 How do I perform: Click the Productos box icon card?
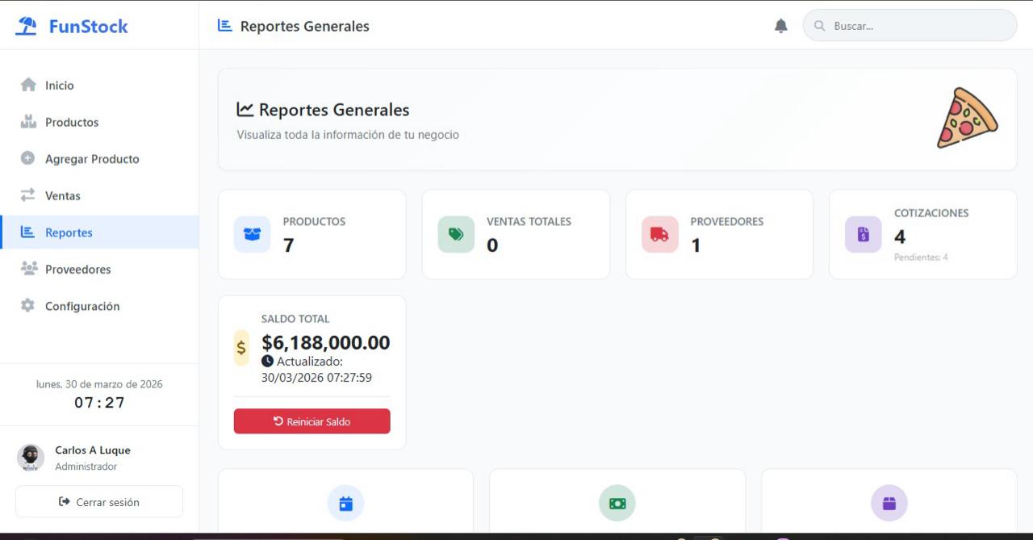[252, 234]
